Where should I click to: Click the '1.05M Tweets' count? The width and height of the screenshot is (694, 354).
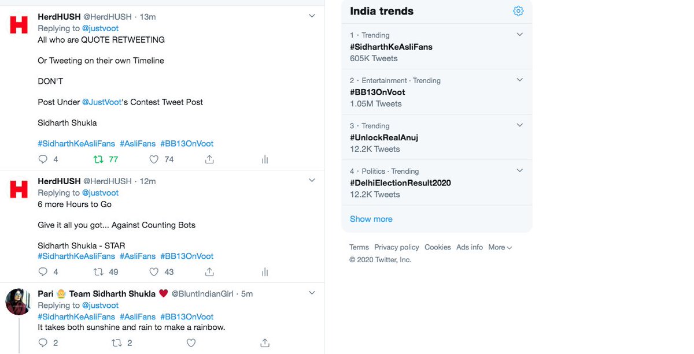point(376,104)
